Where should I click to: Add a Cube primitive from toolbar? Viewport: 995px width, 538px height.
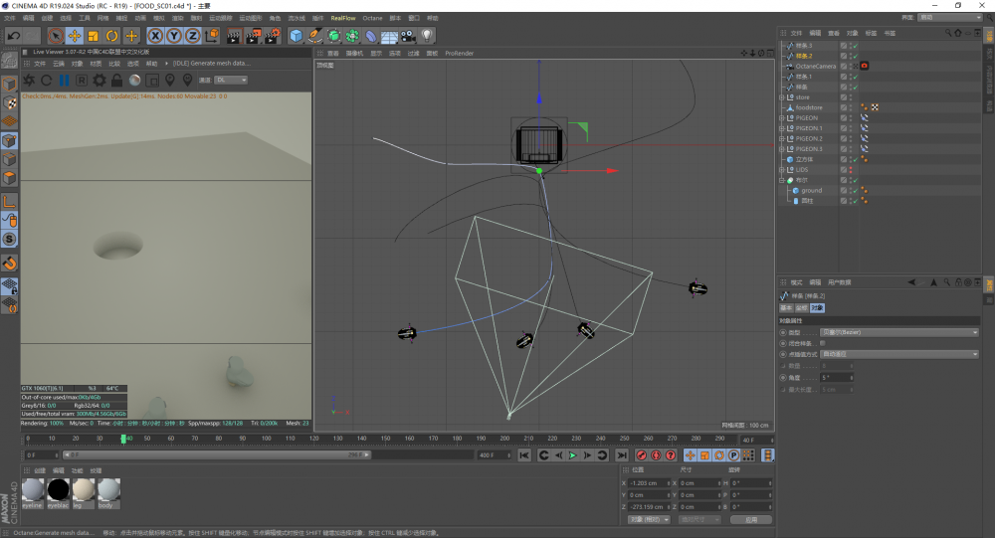point(296,36)
